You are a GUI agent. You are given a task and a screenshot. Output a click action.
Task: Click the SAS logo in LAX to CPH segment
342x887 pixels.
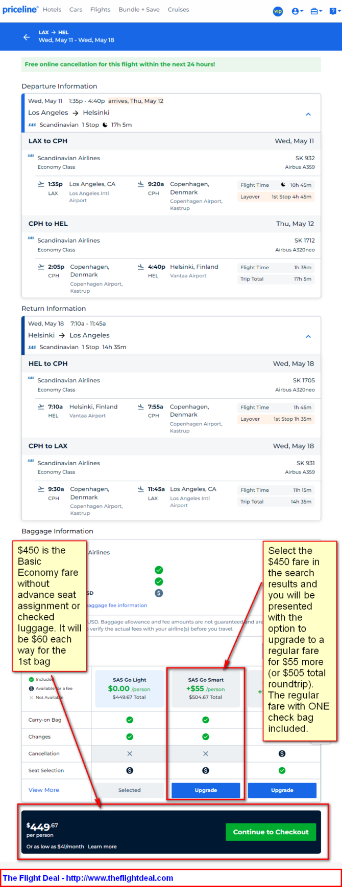click(x=31, y=156)
